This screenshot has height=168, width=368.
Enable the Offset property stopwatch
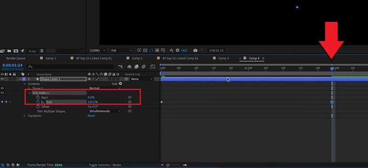[x=38, y=106]
